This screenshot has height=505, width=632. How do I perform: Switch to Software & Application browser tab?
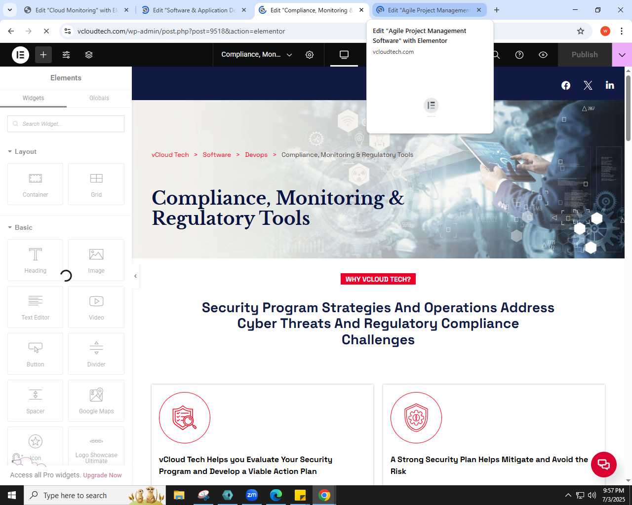(194, 10)
